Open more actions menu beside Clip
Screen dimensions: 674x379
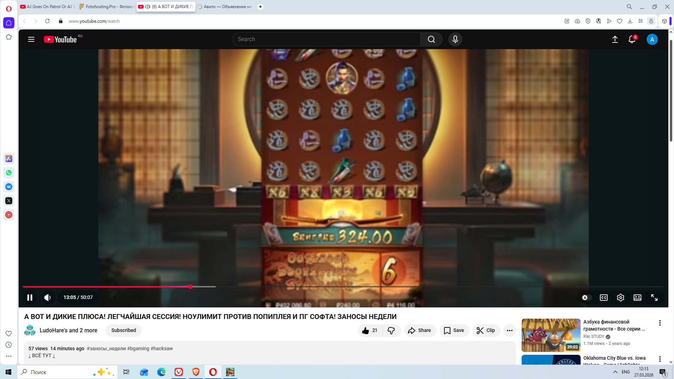pyautogui.click(x=509, y=330)
